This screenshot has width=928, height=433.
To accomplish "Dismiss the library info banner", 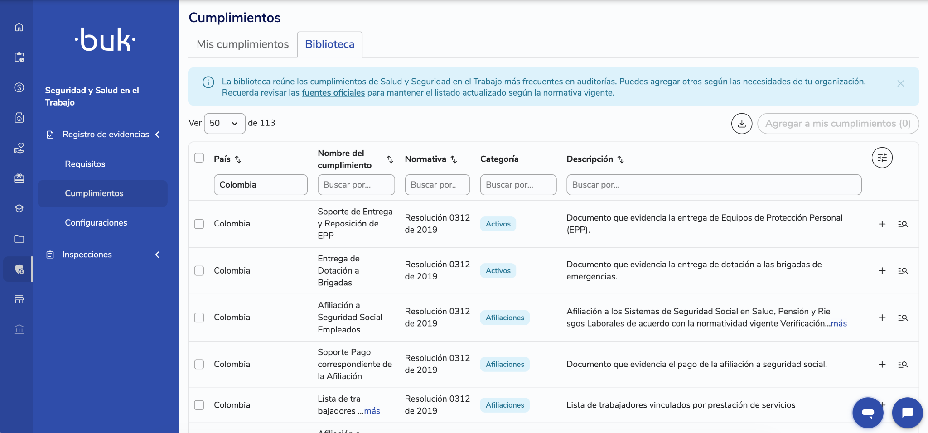I will [901, 83].
